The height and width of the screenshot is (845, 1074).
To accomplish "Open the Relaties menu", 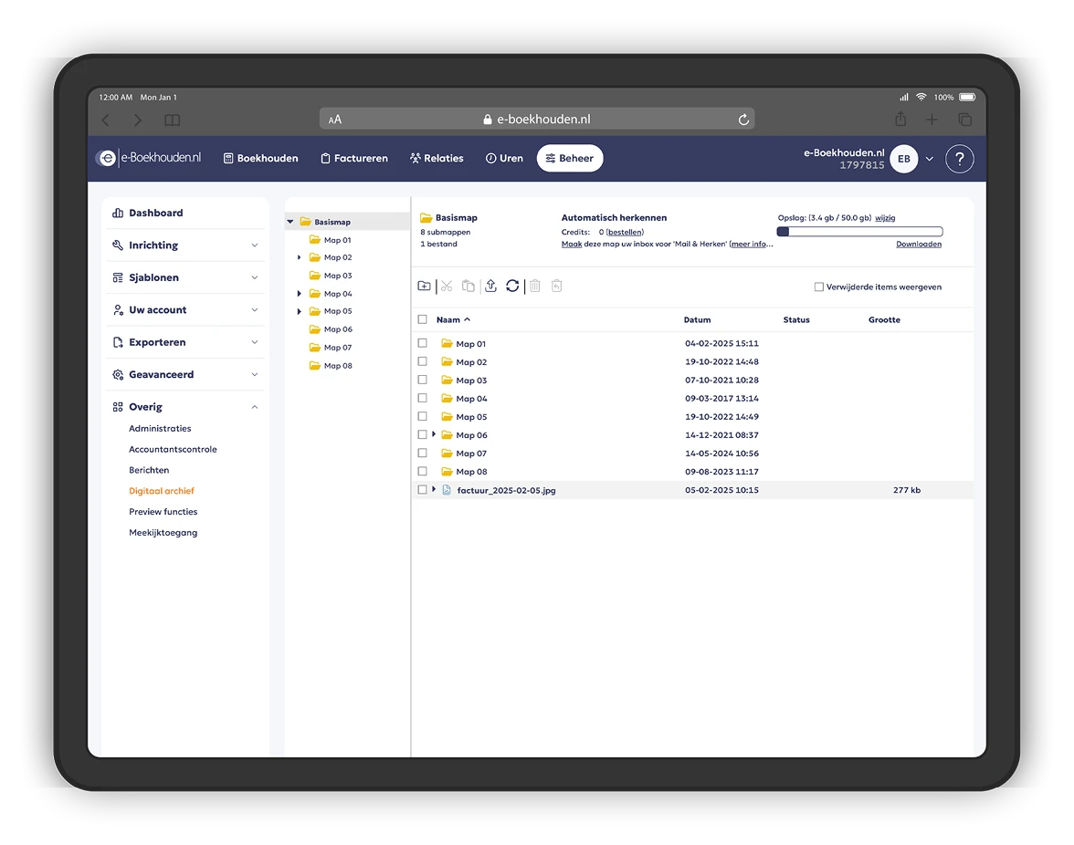I will pos(437,158).
